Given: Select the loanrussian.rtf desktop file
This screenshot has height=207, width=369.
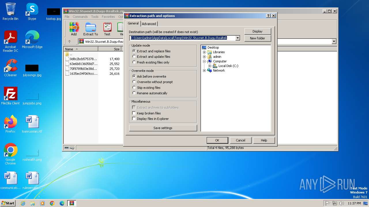Looking at the screenshot, I should point(32,124).
